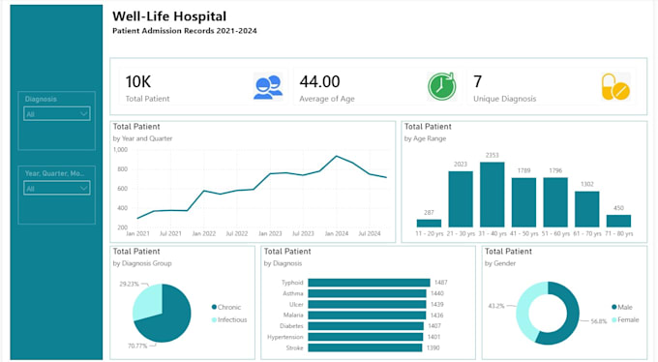Select the Malaria diagnosis bar
658x362 pixels.
pos(367,315)
